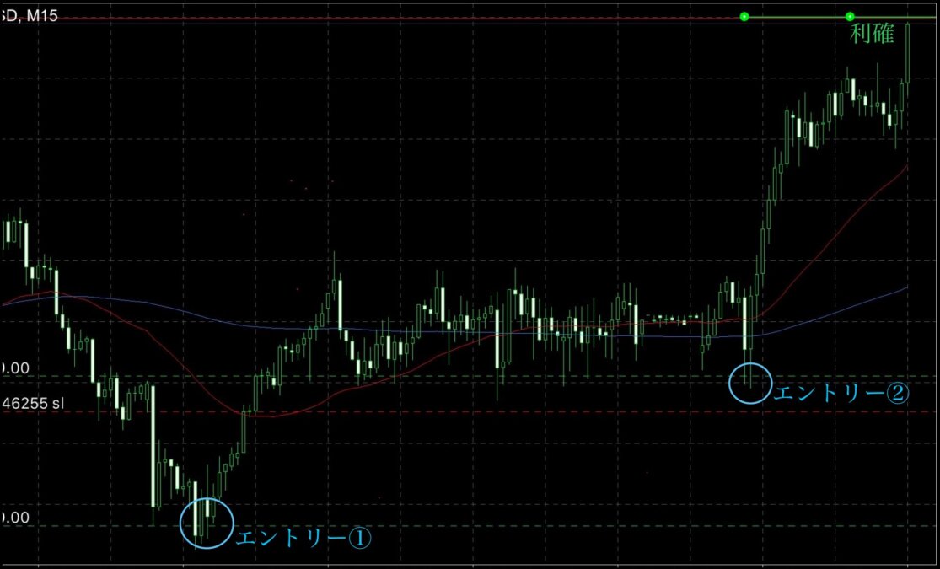Click the upper 0.00 order label at left edge

pos(14,368)
